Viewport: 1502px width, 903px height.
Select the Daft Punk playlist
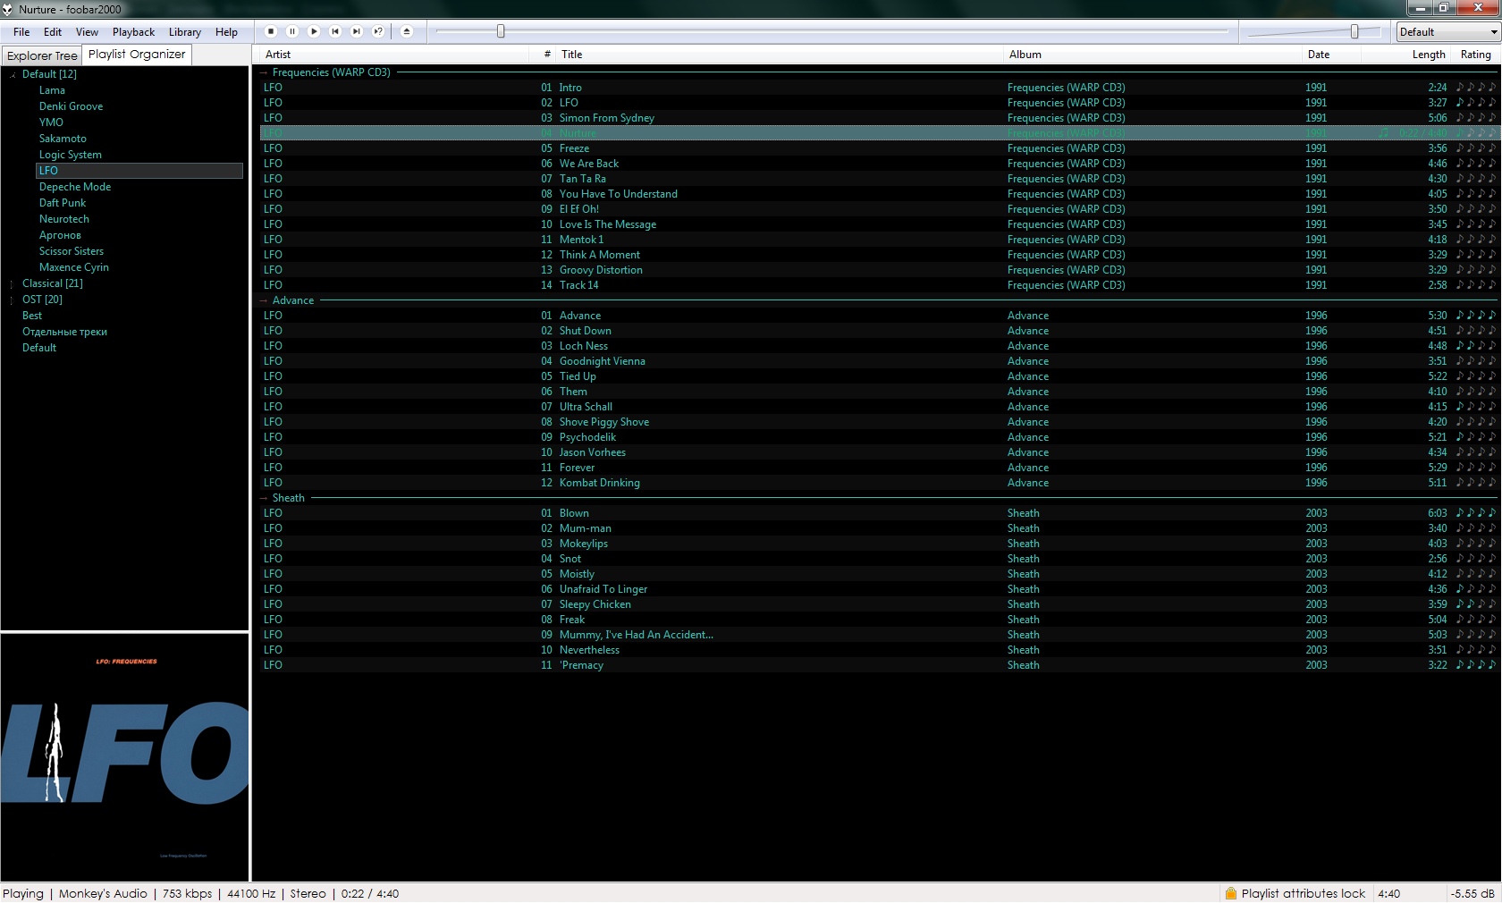(x=63, y=203)
